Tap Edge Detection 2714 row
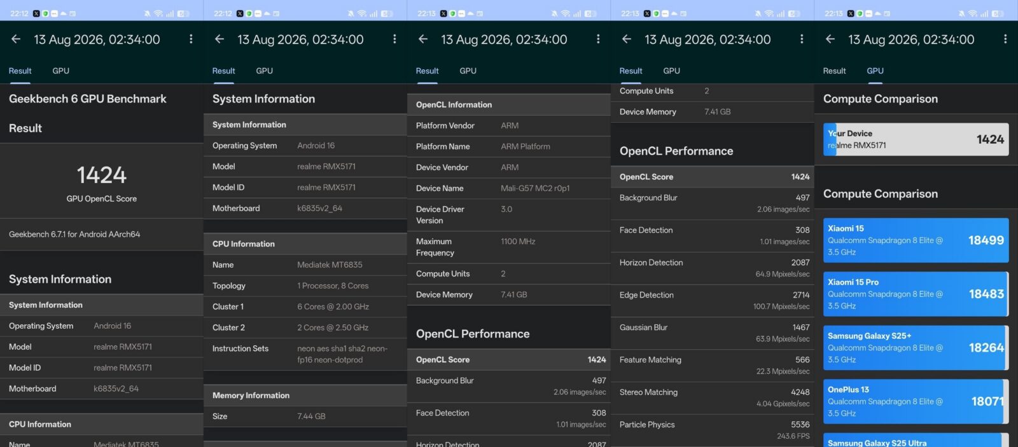1018x447 pixels. (x=713, y=301)
